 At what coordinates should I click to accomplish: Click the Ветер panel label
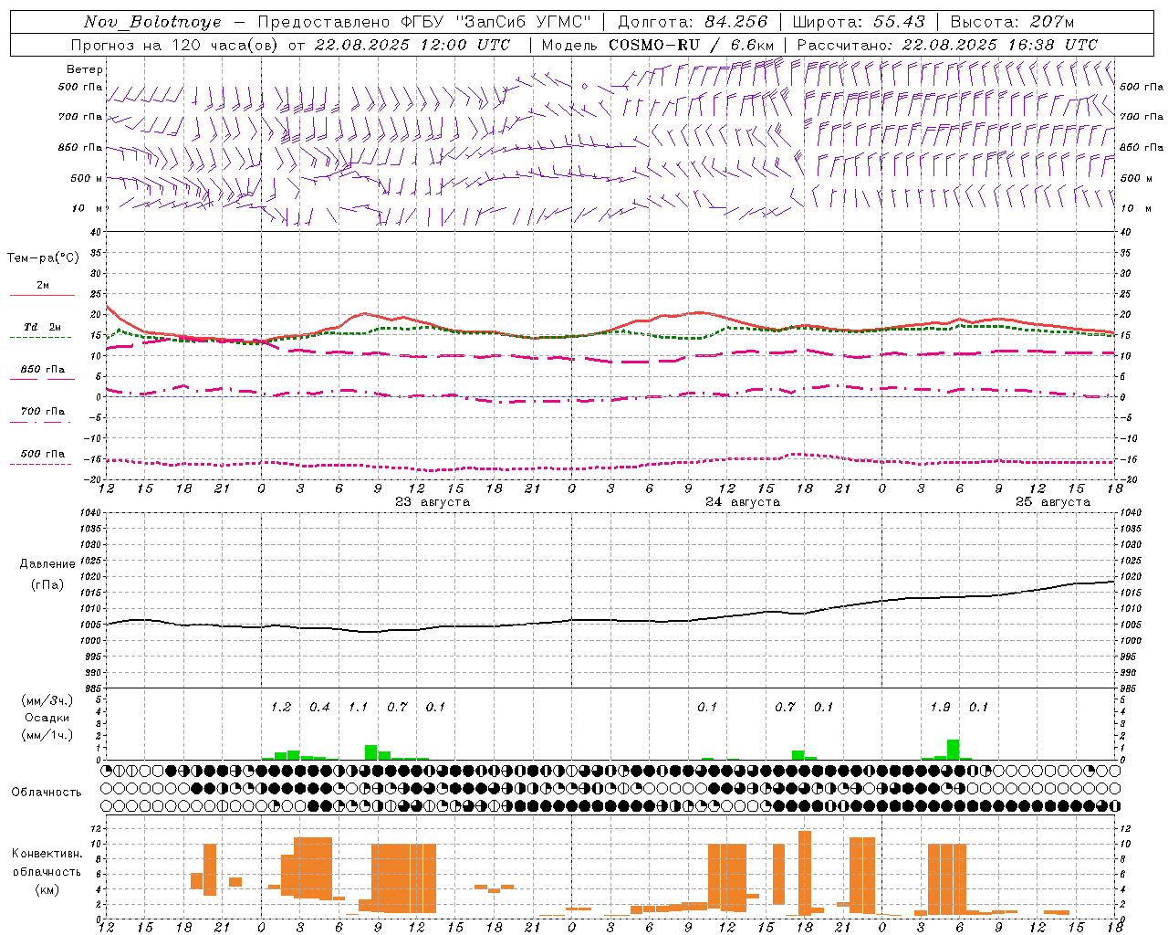click(85, 69)
